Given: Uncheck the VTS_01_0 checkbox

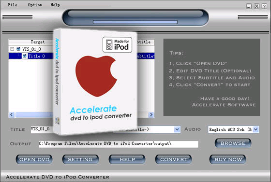Looking at the screenshot, I should 18,49.
